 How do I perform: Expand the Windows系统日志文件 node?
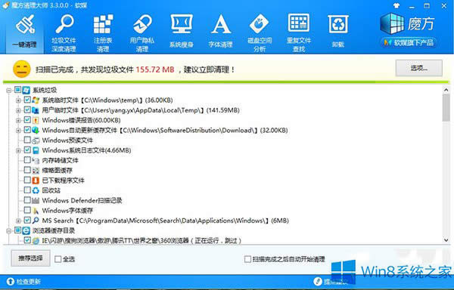point(18,150)
